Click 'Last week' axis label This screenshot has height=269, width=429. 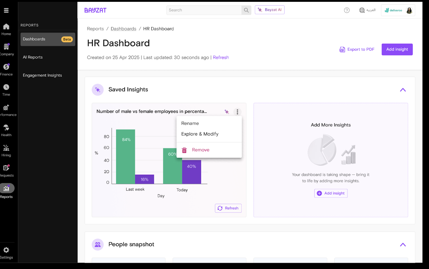coord(135,189)
